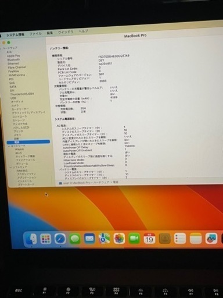Screen dimensions: 223x298
Task: Select パラレルSCSI in the sidebar
Action: (x=21, y=128)
